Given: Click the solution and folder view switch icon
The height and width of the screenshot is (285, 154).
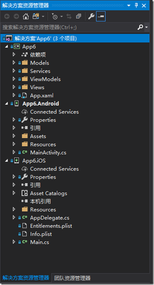Looking at the screenshot, I should pos(36,17).
